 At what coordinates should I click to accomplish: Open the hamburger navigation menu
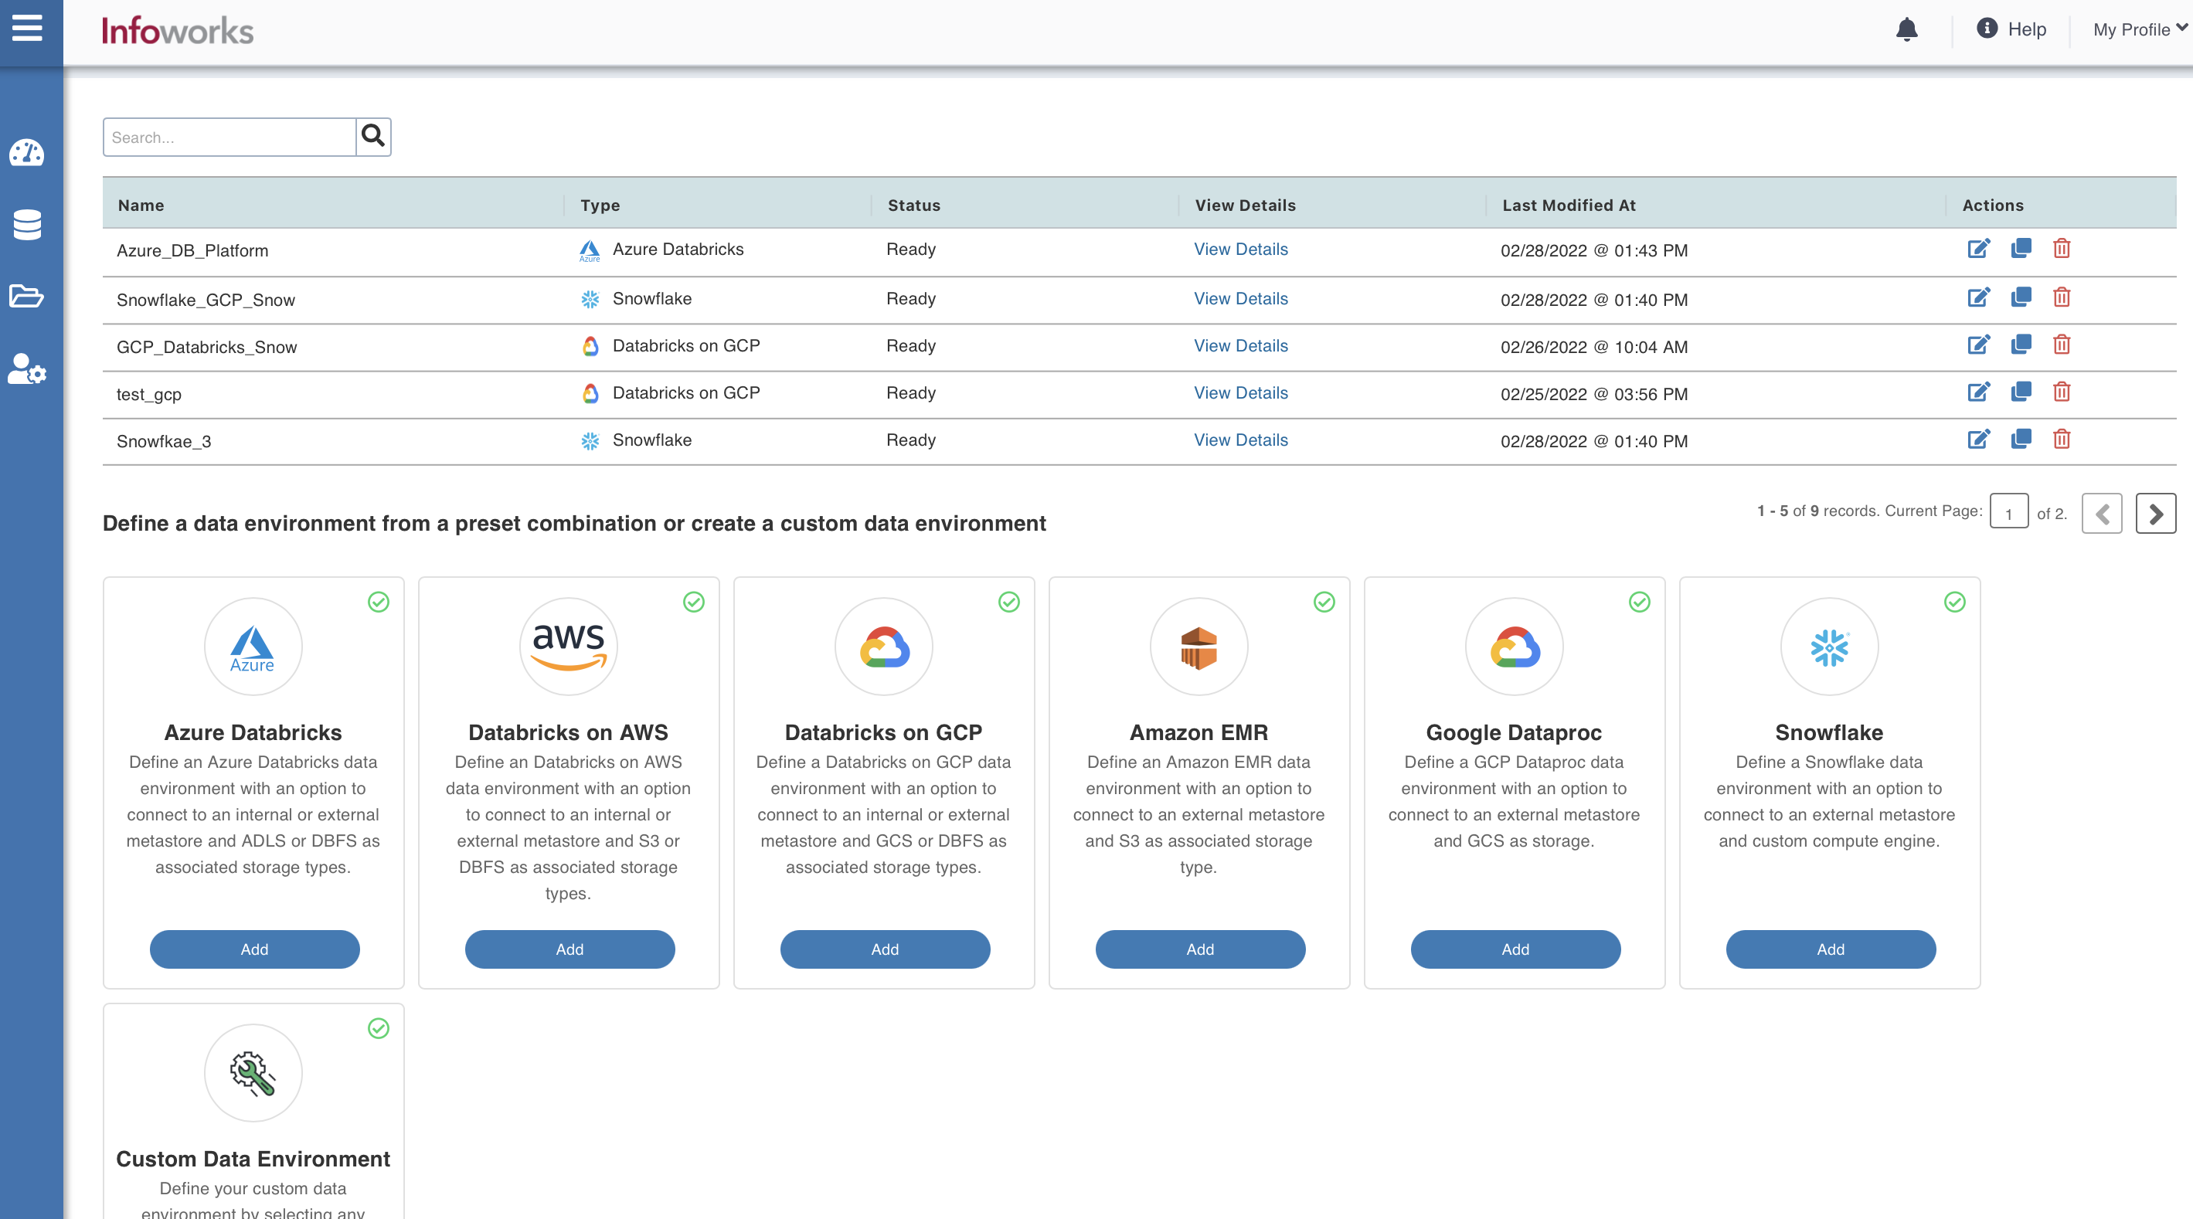[27, 28]
